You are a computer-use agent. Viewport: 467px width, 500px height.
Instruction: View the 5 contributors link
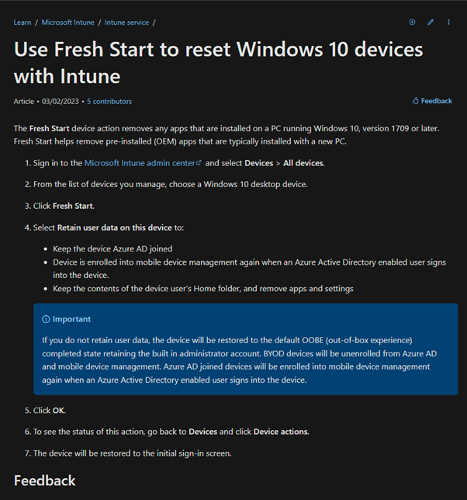tap(109, 102)
